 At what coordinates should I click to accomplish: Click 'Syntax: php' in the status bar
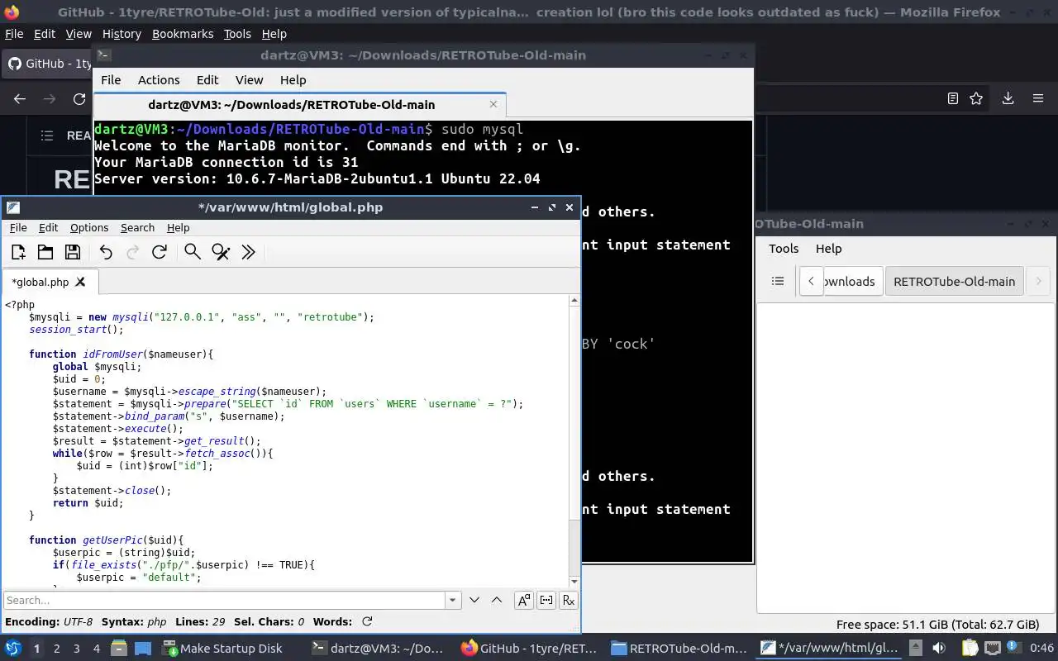click(x=134, y=621)
